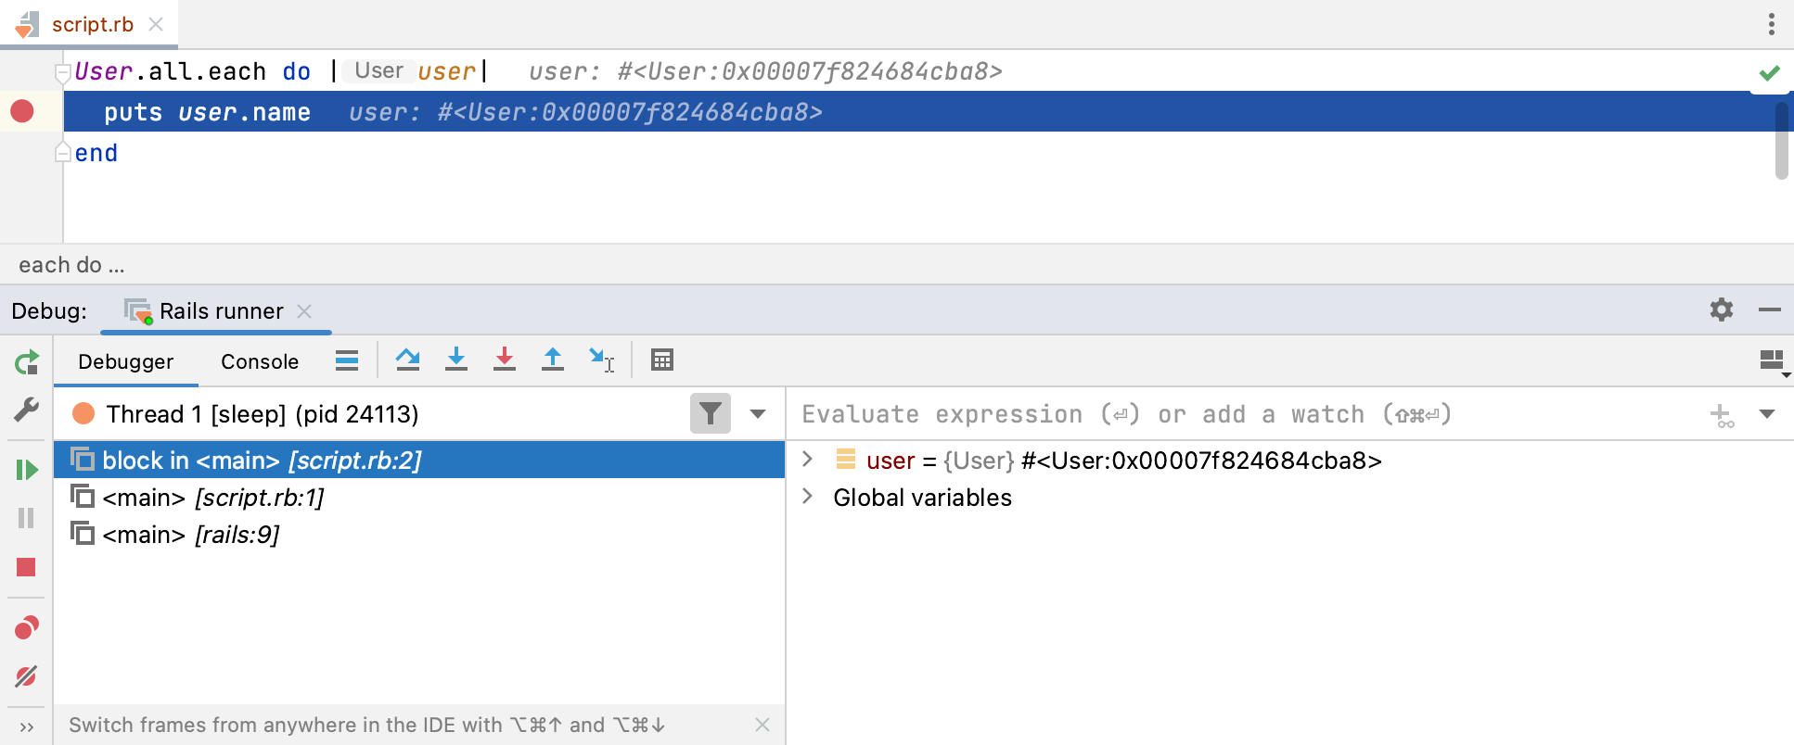Click Run to Cursor icon
1794x745 pixels.
(x=602, y=360)
